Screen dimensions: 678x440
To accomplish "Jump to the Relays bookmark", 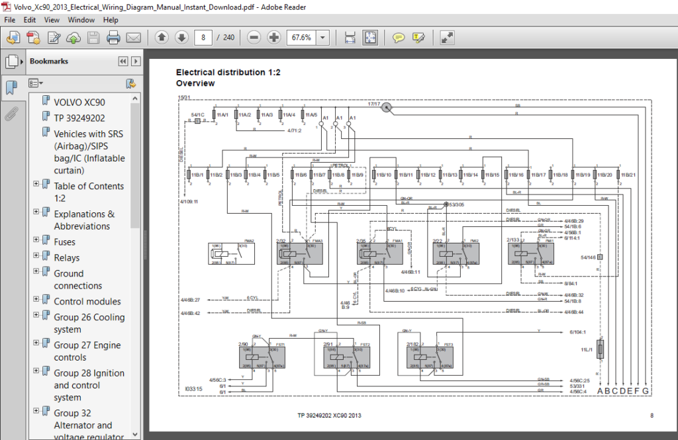I will [67, 258].
